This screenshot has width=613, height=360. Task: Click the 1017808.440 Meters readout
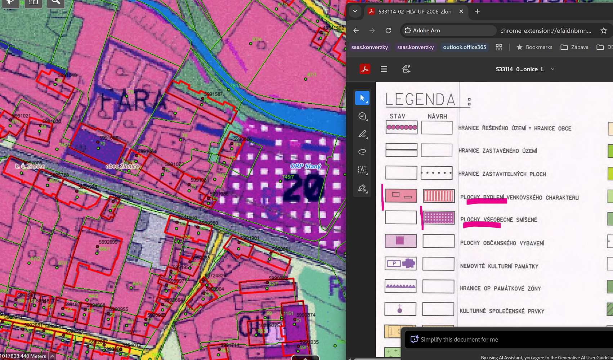pyautogui.click(x=23, y=356)
